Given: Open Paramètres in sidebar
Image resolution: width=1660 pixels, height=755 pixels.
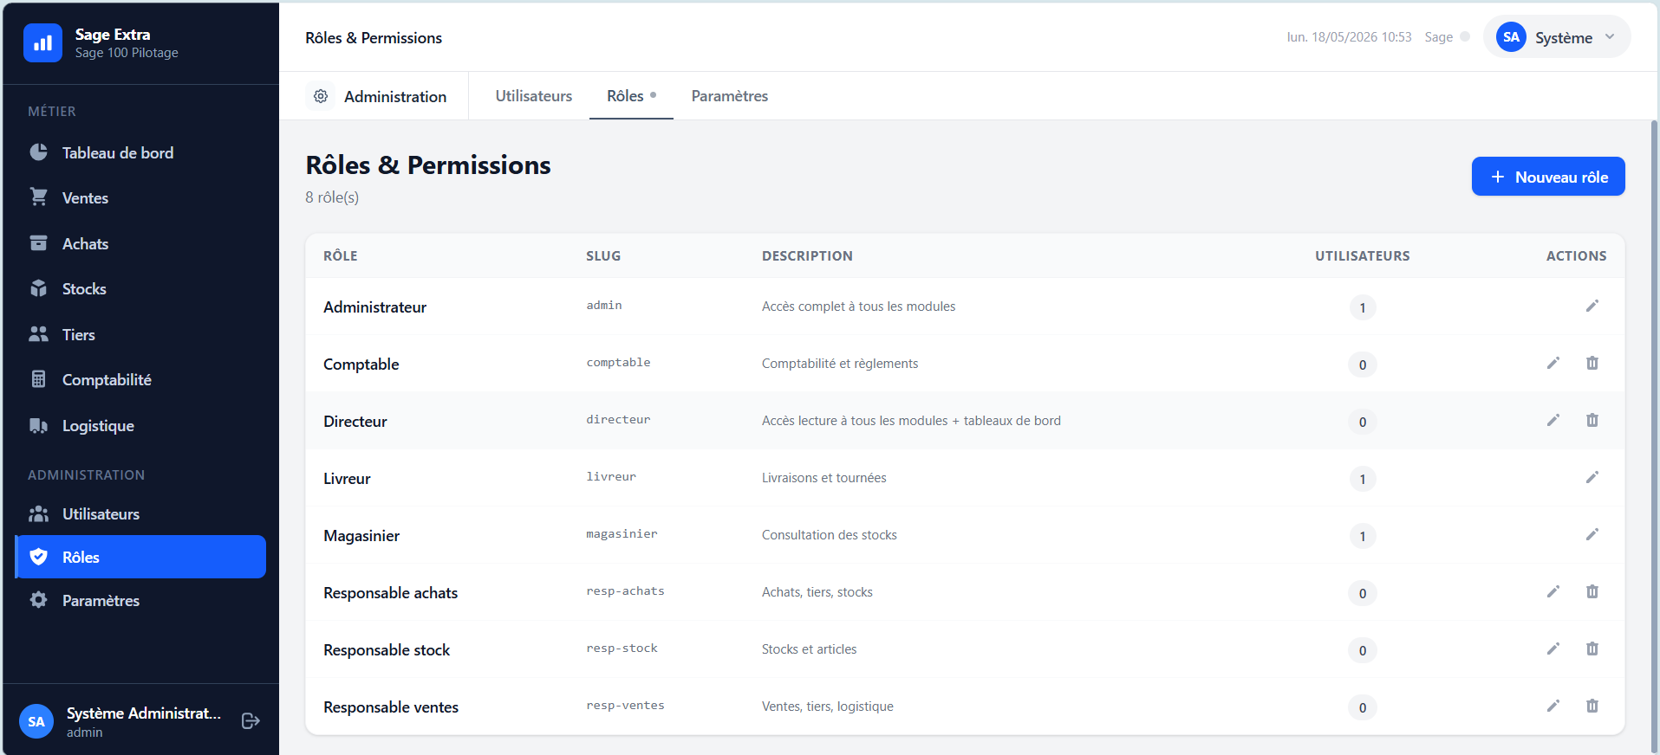Looking at the screenshot, I should [140, 600].
